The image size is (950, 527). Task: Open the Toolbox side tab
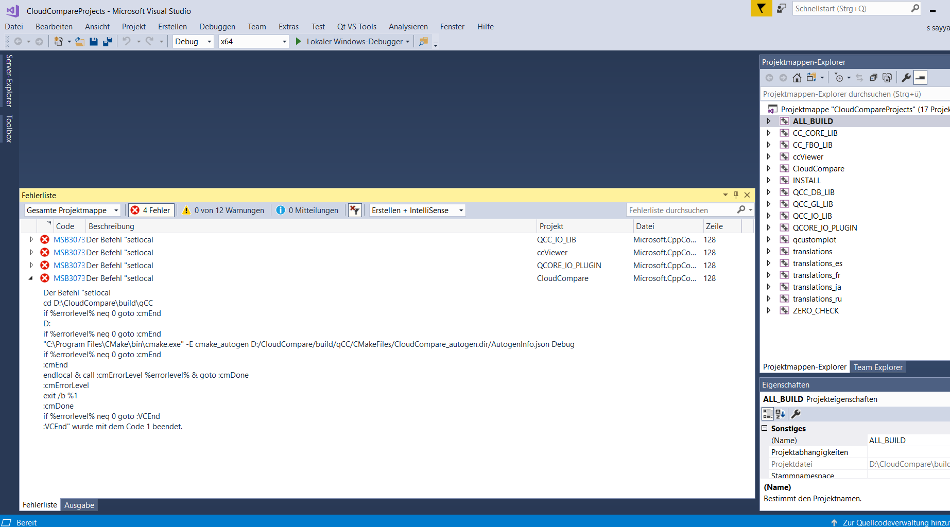9,129
